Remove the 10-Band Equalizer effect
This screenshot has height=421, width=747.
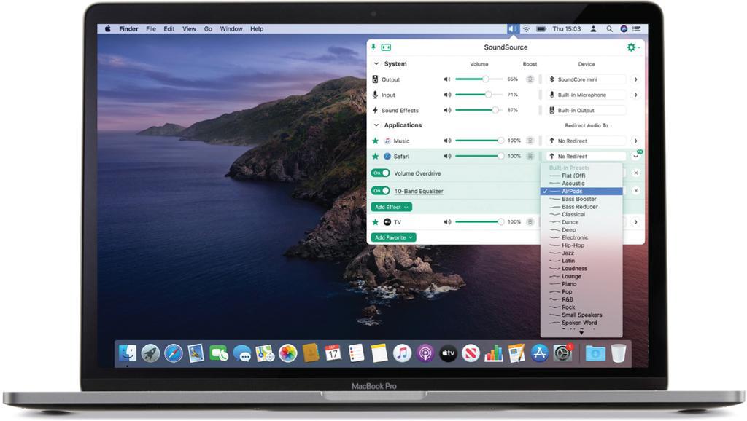pyautogui.click(x=636, y=191)
